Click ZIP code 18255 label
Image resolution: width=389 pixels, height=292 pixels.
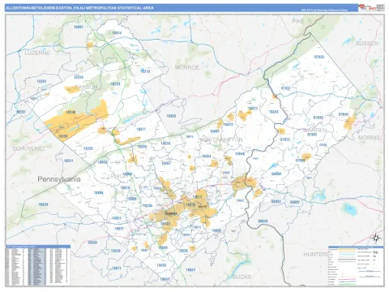79,77
